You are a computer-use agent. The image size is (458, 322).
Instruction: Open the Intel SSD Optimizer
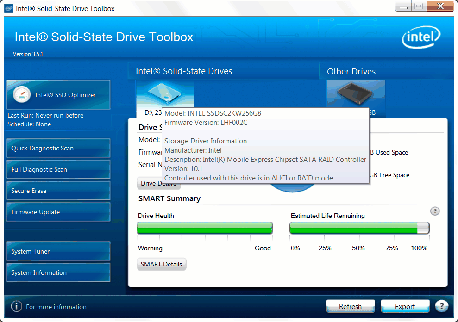click(58, 94)
